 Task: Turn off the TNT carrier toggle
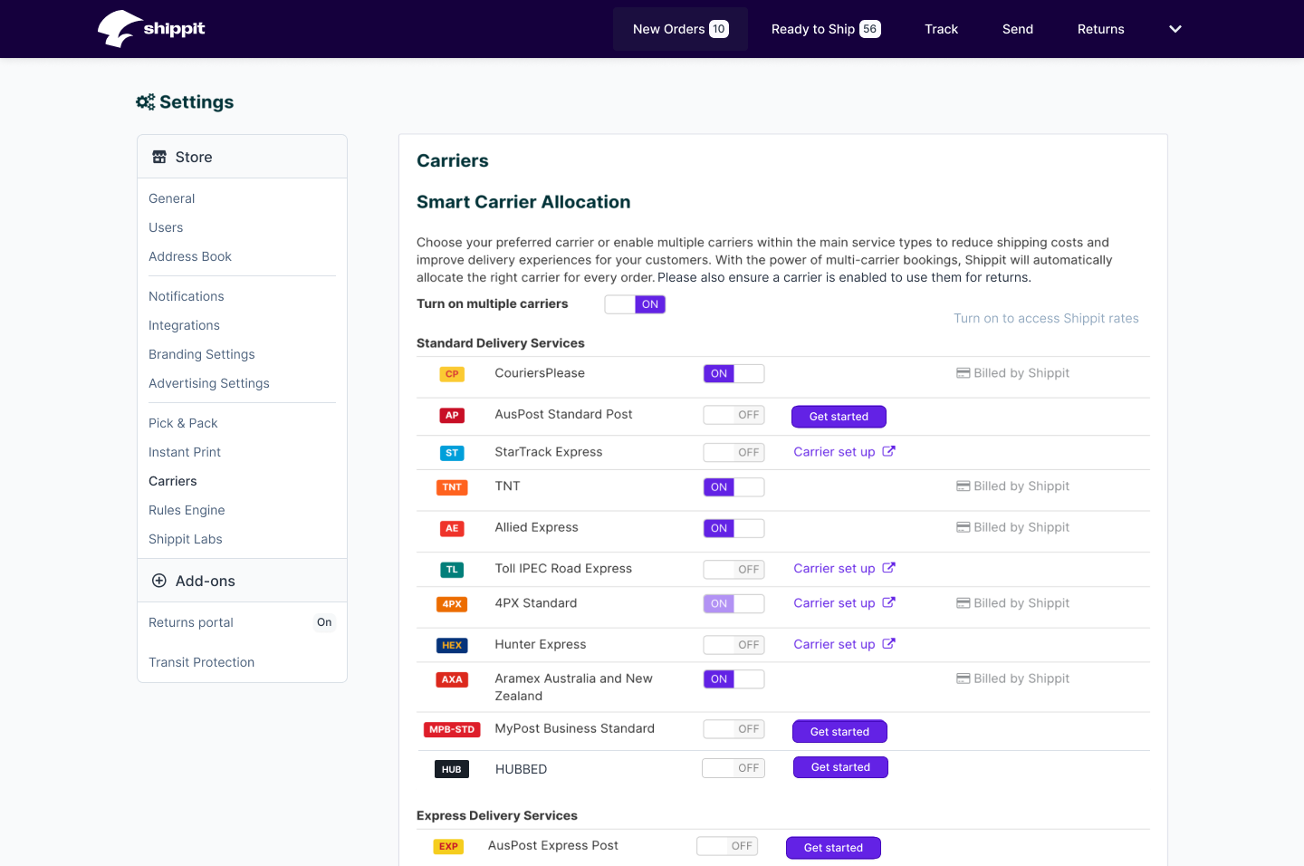coord(733,486)
